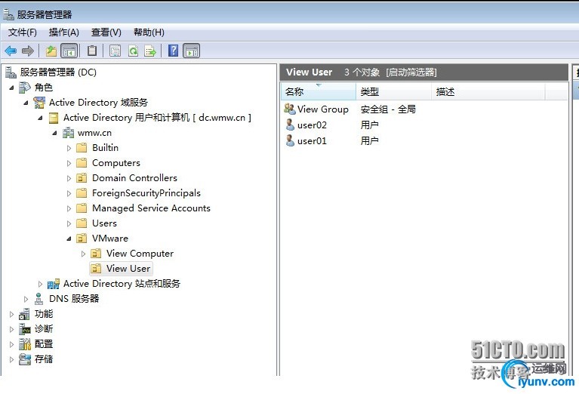
Task: Click the Export List toolbar icon
Action: [150, 51]
